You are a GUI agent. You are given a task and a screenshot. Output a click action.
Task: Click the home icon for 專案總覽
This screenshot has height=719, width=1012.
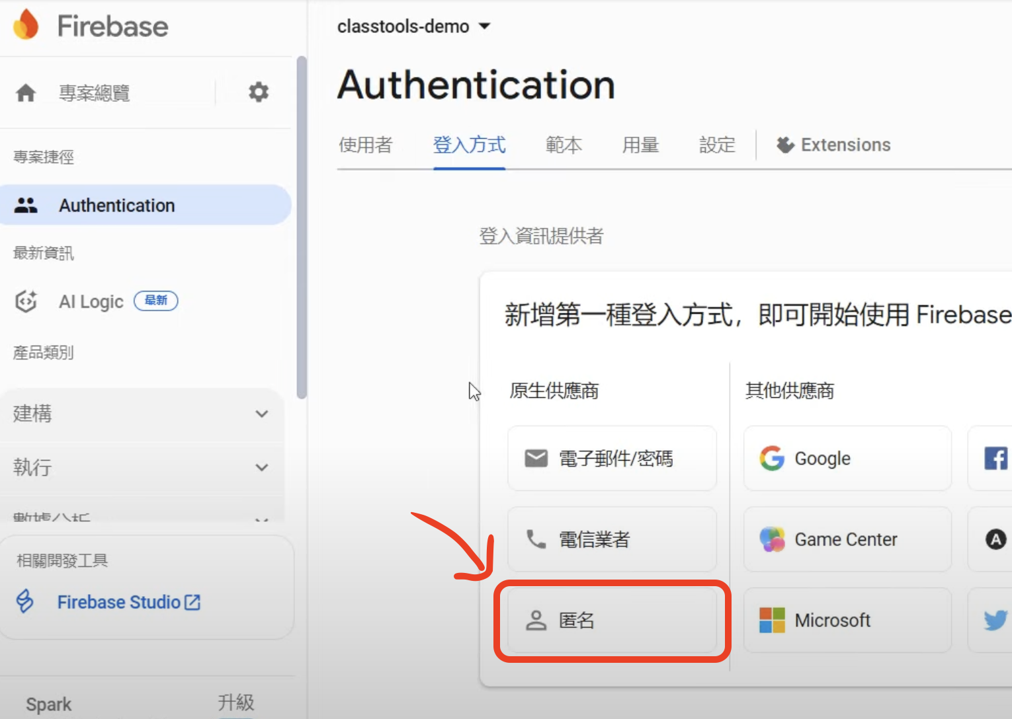(x=26, y=93)
